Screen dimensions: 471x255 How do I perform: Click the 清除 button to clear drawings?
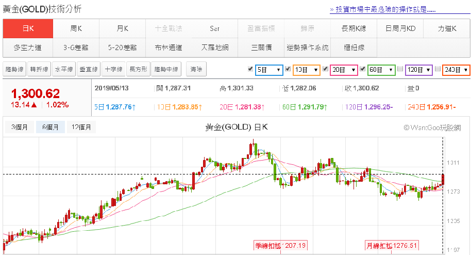pos(196,69)
